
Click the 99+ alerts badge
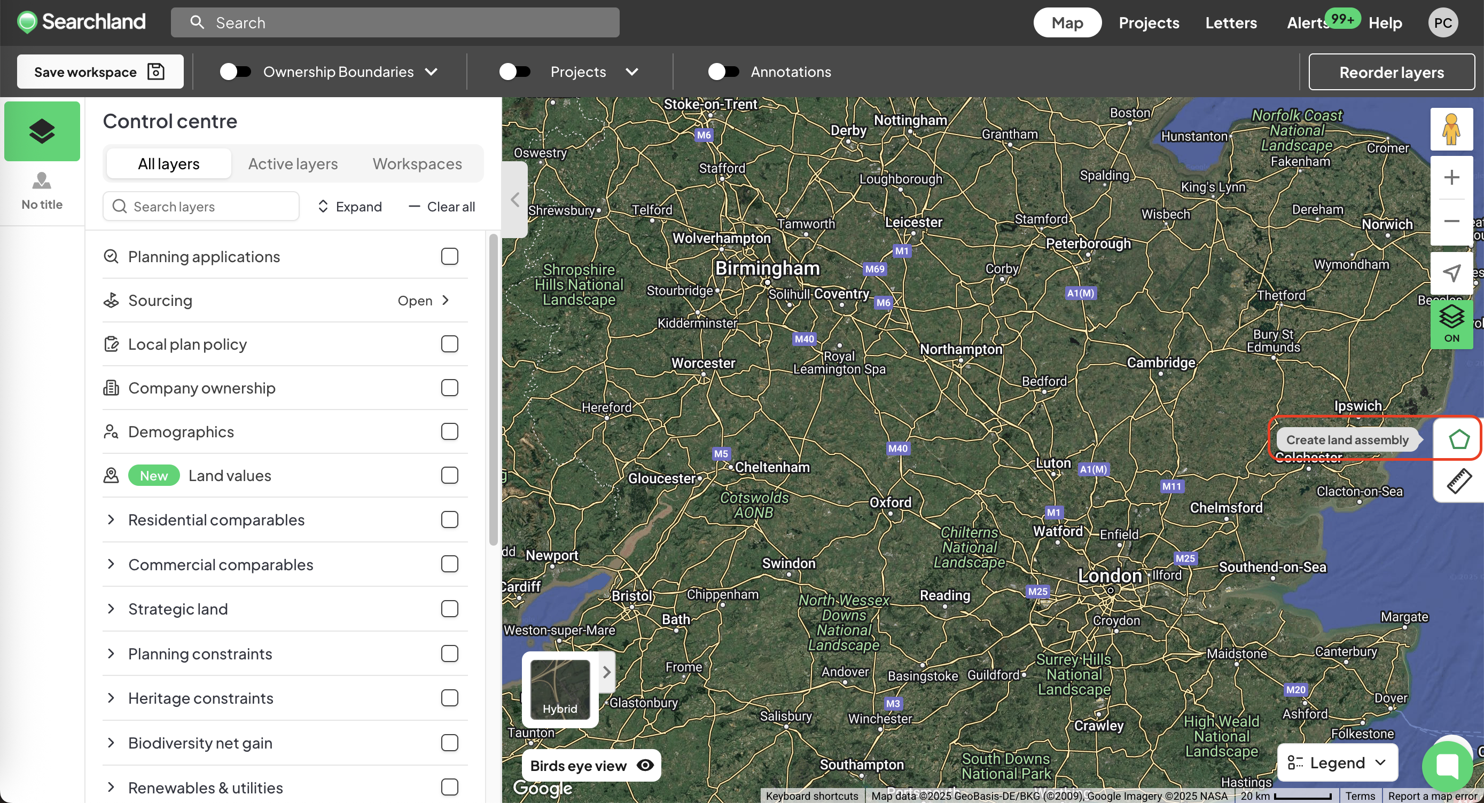tap(1342, 19)
